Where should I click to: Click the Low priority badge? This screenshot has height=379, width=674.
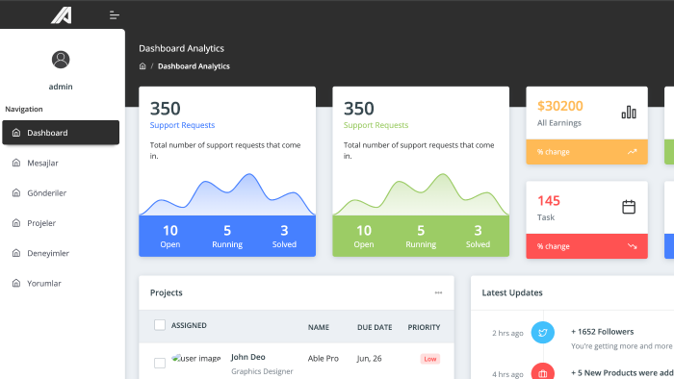point(429,359)
